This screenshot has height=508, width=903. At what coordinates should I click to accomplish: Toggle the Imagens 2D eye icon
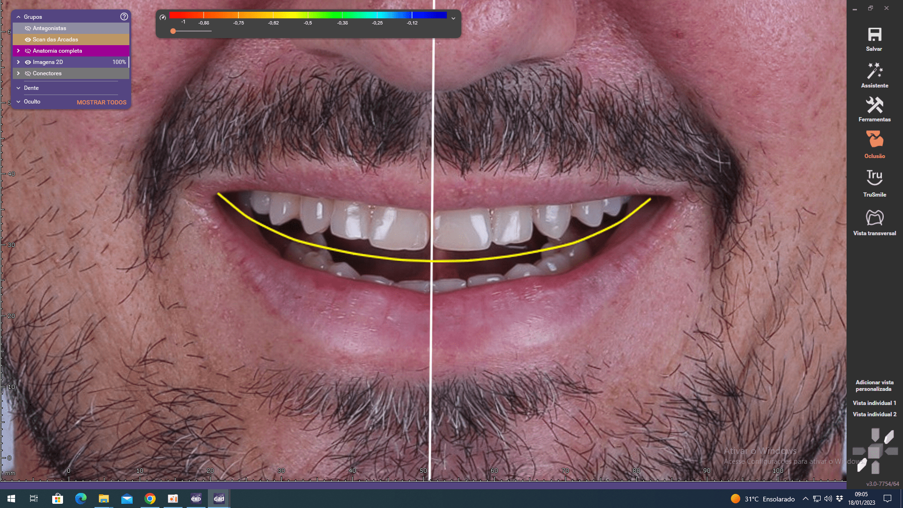click(28, 62)
